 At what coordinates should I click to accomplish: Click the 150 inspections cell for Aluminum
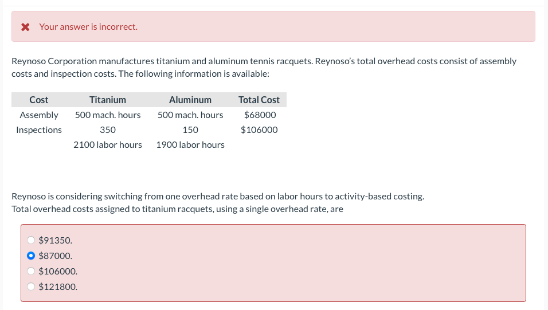click(x=190, y=130)
